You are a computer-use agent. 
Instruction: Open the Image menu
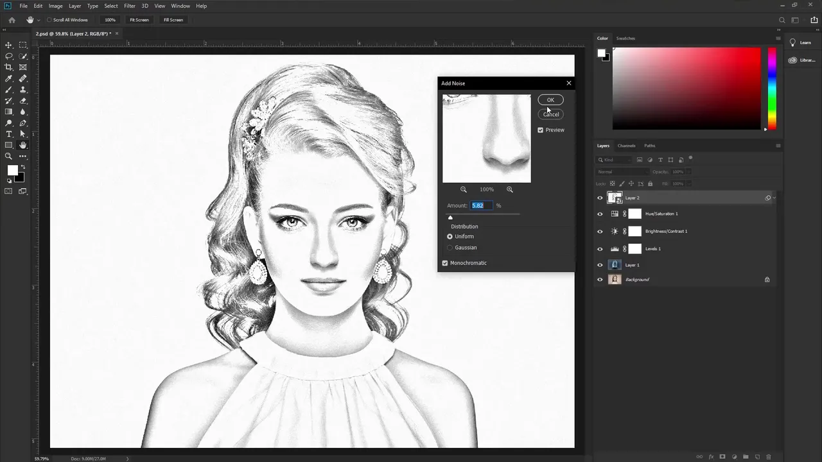tap(56, 6)
